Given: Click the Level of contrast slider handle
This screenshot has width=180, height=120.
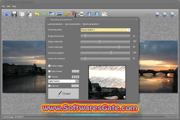Looking at the screenshot, I should tap(85, 58).
